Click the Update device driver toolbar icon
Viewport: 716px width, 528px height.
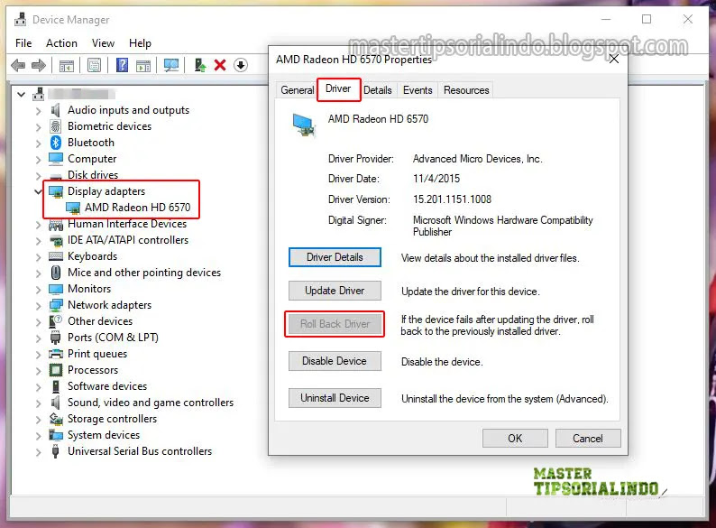point(199,65)
